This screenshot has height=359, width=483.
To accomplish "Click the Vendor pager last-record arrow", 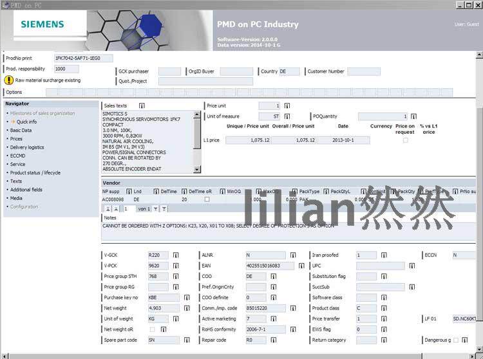I will coord(164,209).
